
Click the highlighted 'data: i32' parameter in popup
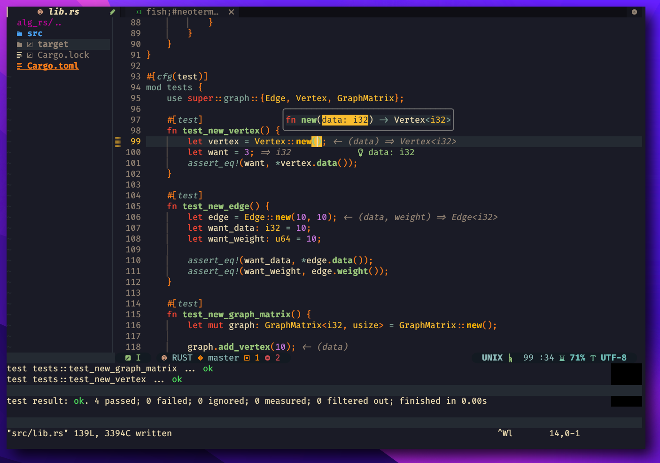(345, 120)
